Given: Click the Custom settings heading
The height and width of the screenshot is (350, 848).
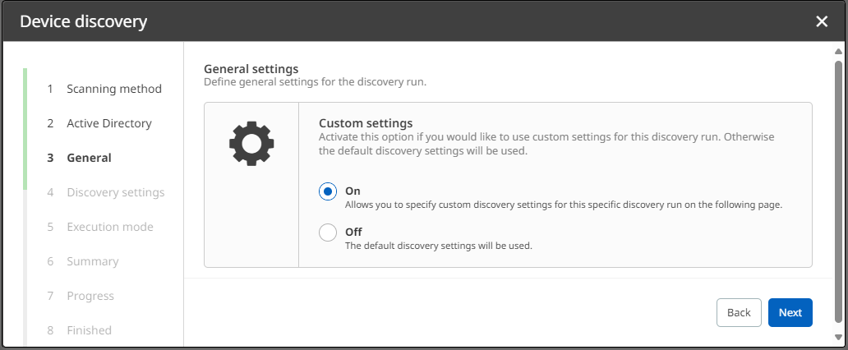Looking at the screenshot, I should [365, 123].
